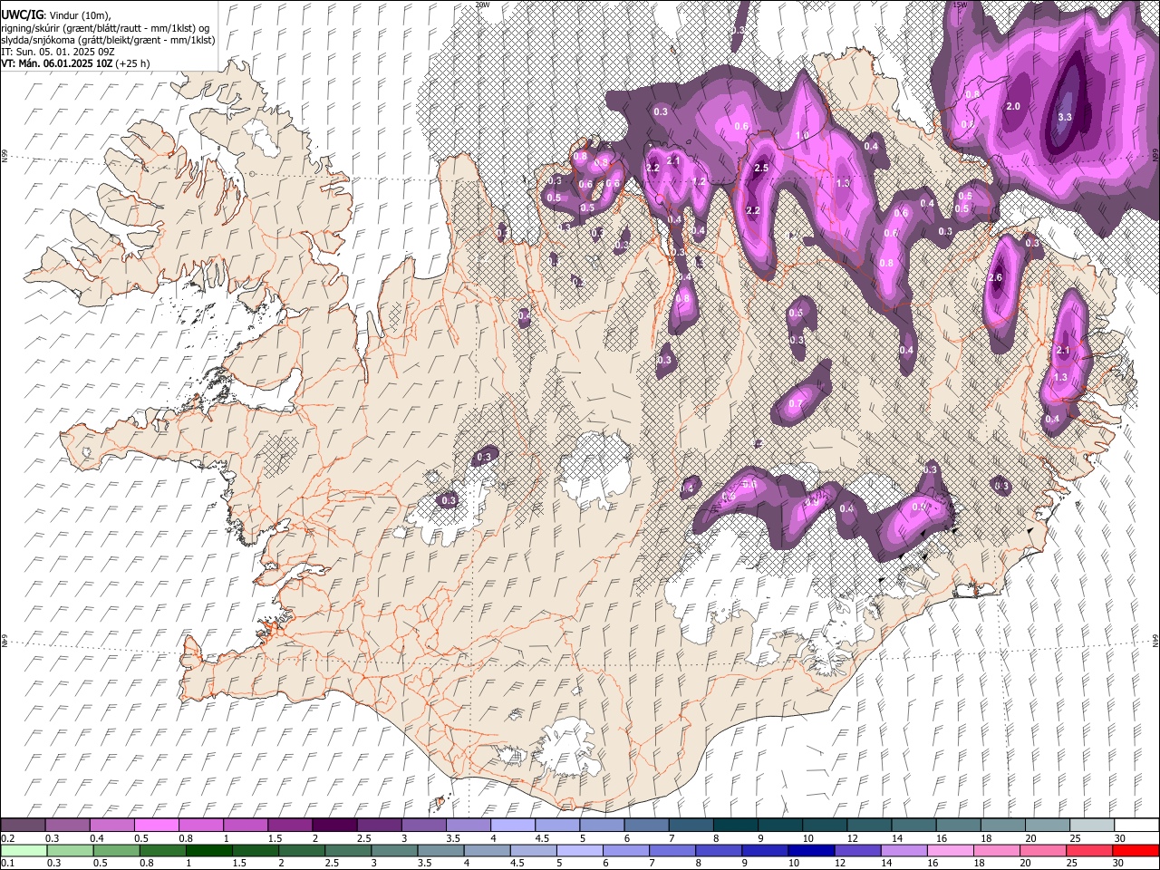
Task: Select bottom legend pale green swatch between 0.1 and 0.3
Action: 24,851
